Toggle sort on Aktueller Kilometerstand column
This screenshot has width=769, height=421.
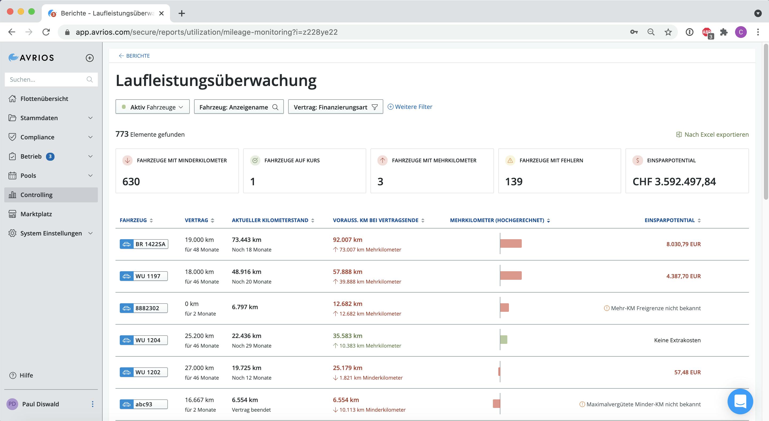[x=312, y=220]
